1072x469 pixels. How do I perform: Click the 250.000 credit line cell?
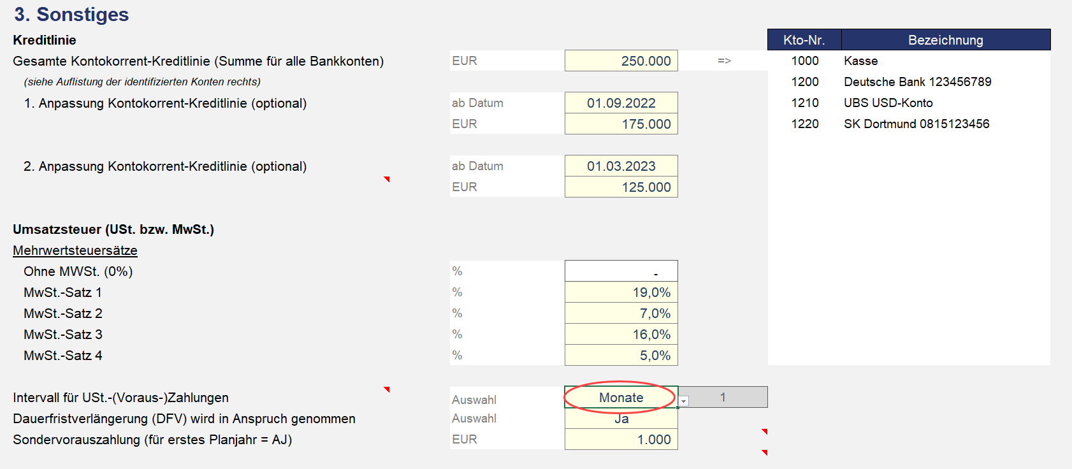pyautogui.click(x=621, y=61)
